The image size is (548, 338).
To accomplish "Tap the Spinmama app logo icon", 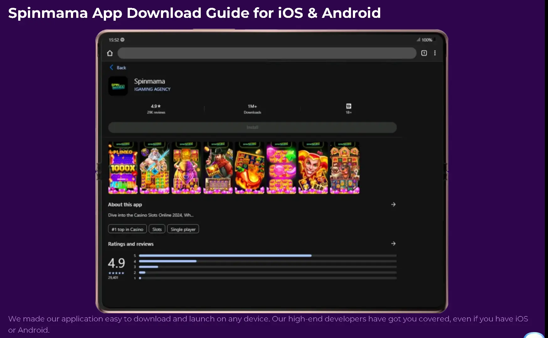I will 118,86.
